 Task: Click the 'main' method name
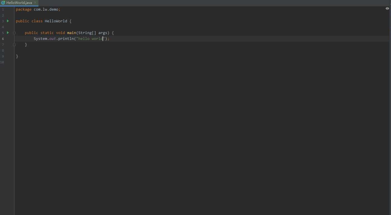72,33
